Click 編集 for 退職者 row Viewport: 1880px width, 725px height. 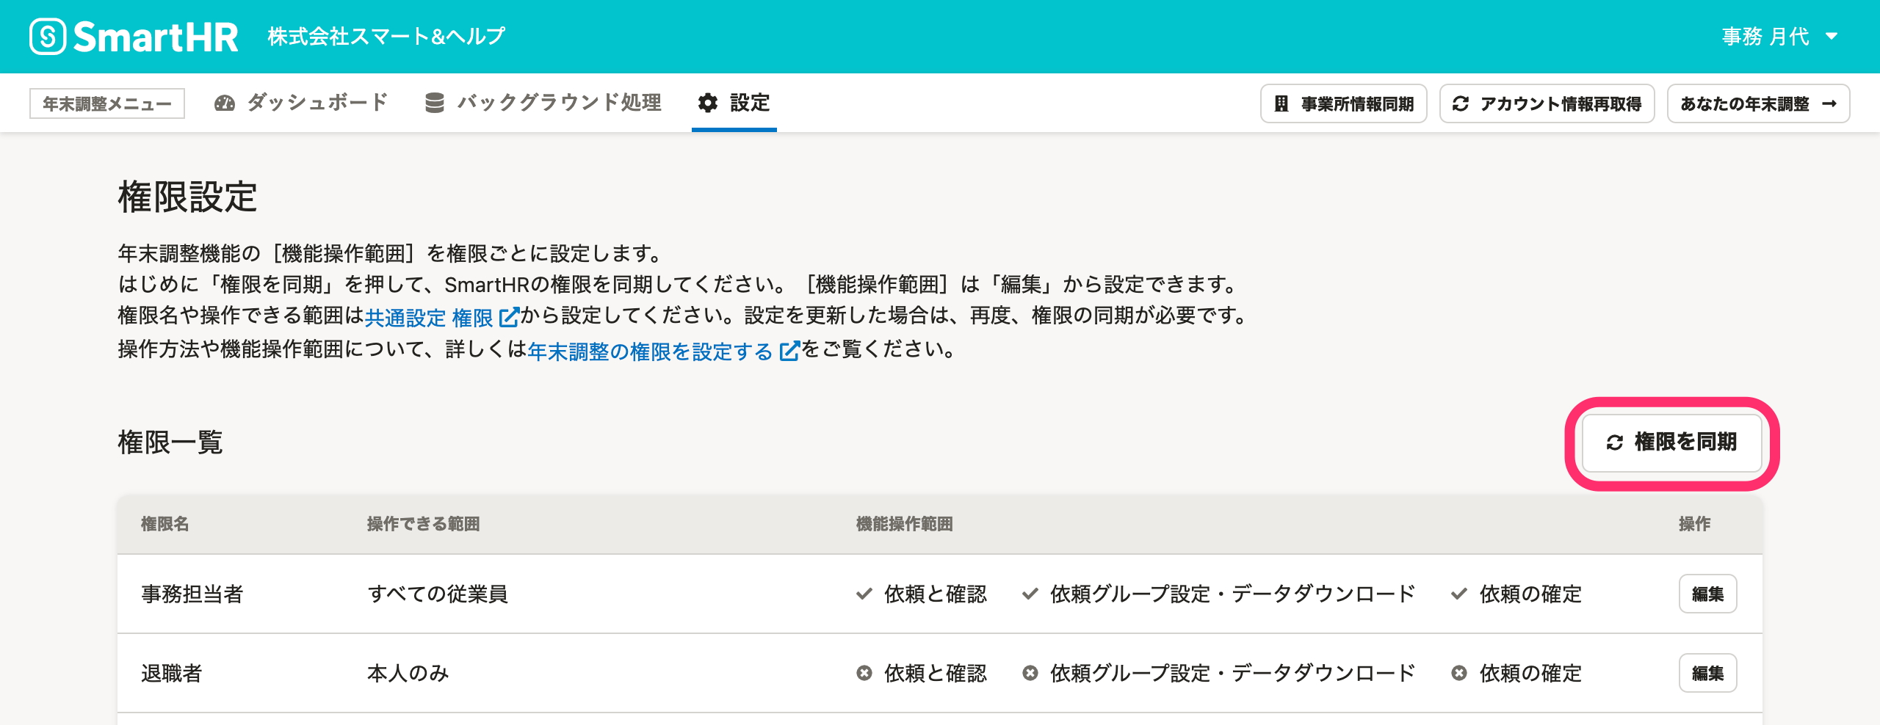click(x=1708, y=673)
